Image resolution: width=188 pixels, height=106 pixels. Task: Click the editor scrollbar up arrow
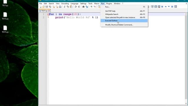186,14
